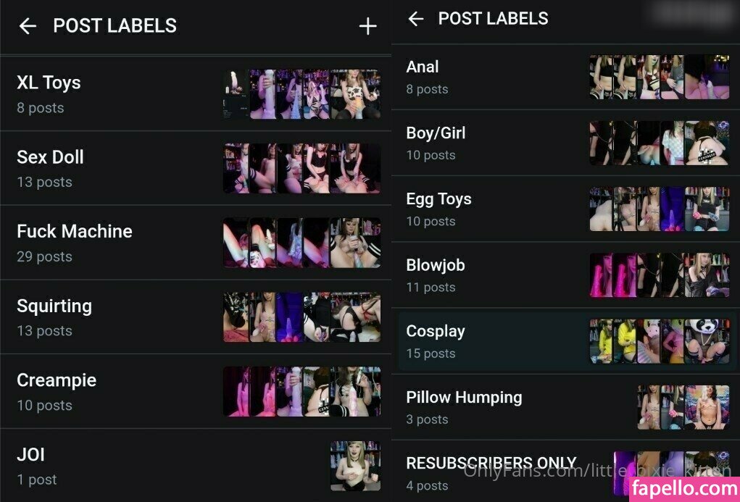Image resolution: width=740 pixels, height=502 pixels.
Task: Click the OnlyFans.com profile URL text
Action: click(597, 470)
